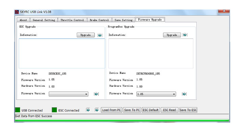Click USB Connected label
The image size is (242, 134).
pos(32,110)
